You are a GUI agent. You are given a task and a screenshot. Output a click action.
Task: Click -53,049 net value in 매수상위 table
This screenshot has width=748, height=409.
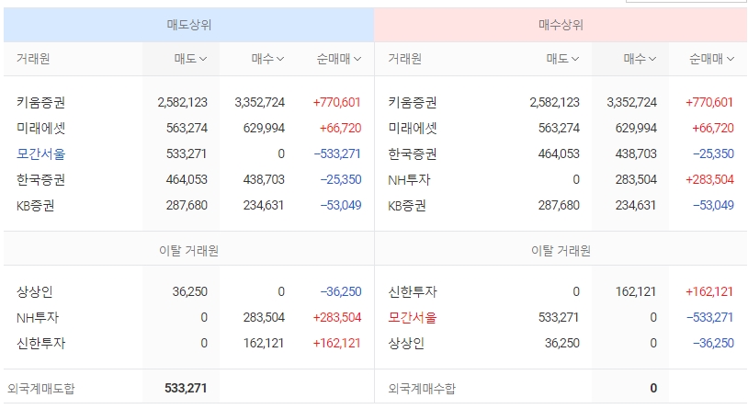pos(713,205)
